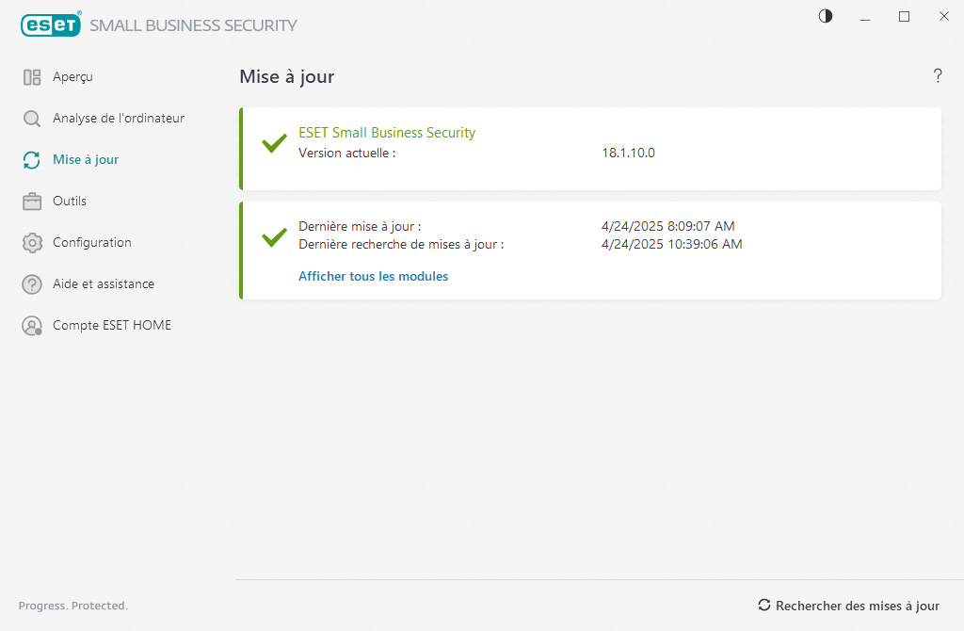Open the Outils briefcase icon
964x631 pixels.
pos(32,202)
